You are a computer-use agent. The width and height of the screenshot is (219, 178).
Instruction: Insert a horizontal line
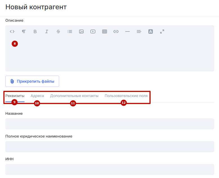pos(128,31)
